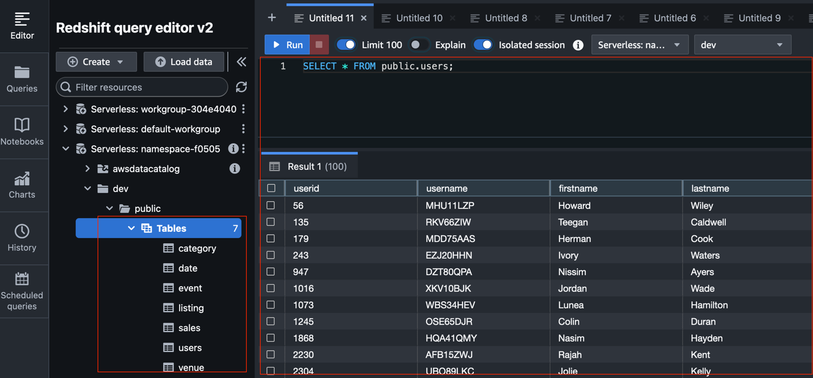The image size is (813, 378).
Task: Open options menu for default-workgroup
Action: click(244, 128)
